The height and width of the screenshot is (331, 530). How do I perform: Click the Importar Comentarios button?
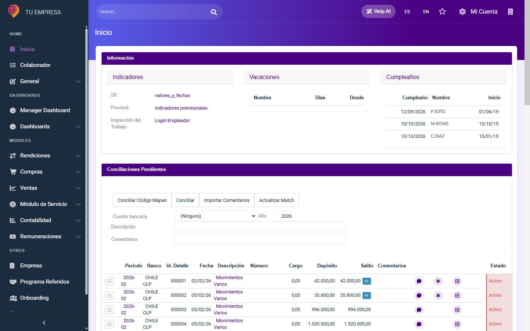[227, 200]
